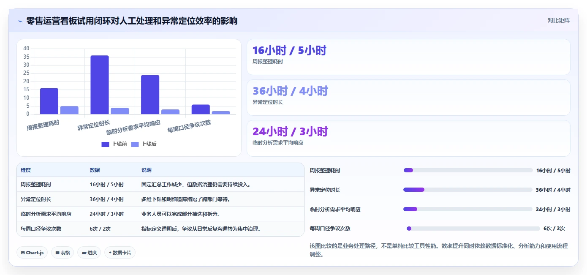The width and height of the screenshot is (587, 275).
Task: Select table cell 周报整理耗时 in 维度 column
Action: 36,185
